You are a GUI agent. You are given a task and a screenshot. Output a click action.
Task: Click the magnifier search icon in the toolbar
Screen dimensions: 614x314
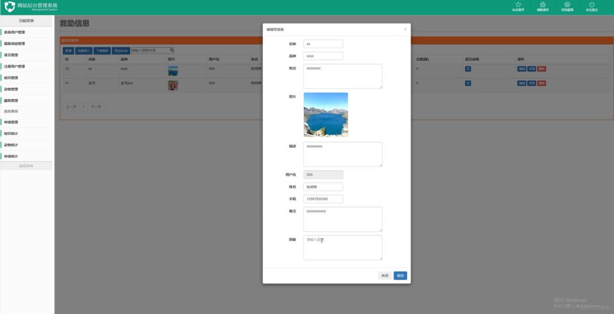173,50
